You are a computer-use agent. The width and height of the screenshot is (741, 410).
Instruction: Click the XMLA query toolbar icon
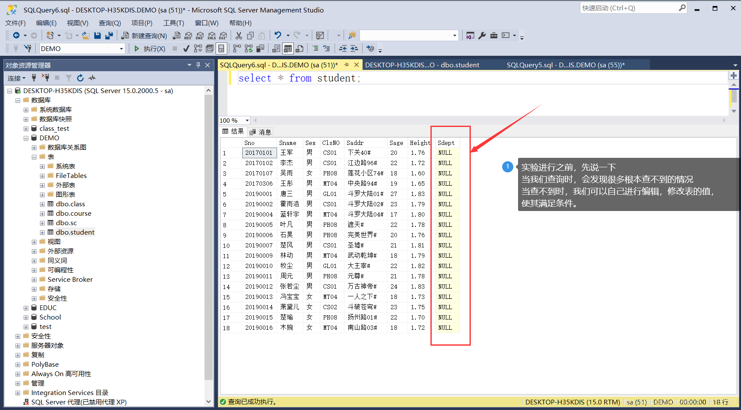(x=211, y=36)
